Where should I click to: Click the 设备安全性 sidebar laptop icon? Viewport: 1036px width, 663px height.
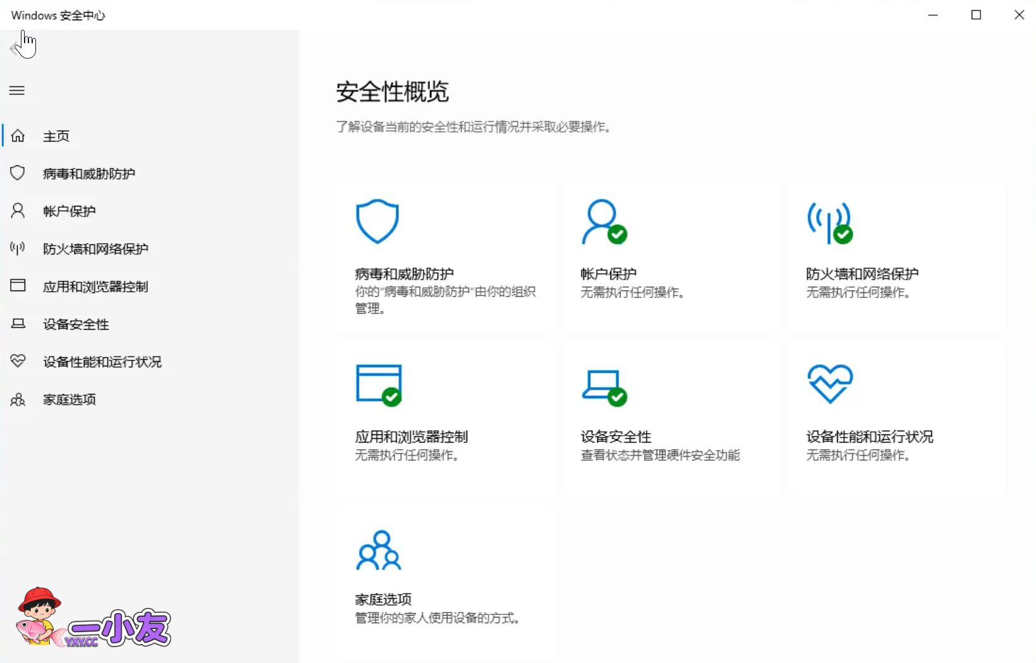click(x=18, y=324)
